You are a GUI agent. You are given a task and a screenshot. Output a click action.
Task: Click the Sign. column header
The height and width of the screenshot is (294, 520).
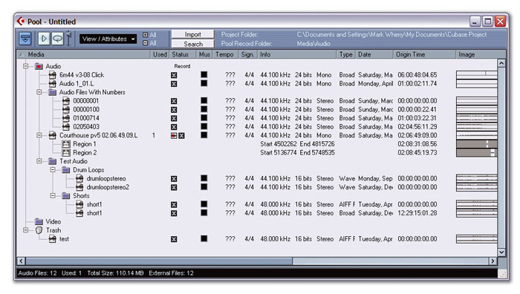(x=248, y=54)
